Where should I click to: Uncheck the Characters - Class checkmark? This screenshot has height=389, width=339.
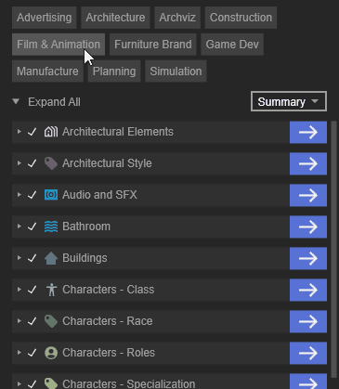(x=33, y=290)
